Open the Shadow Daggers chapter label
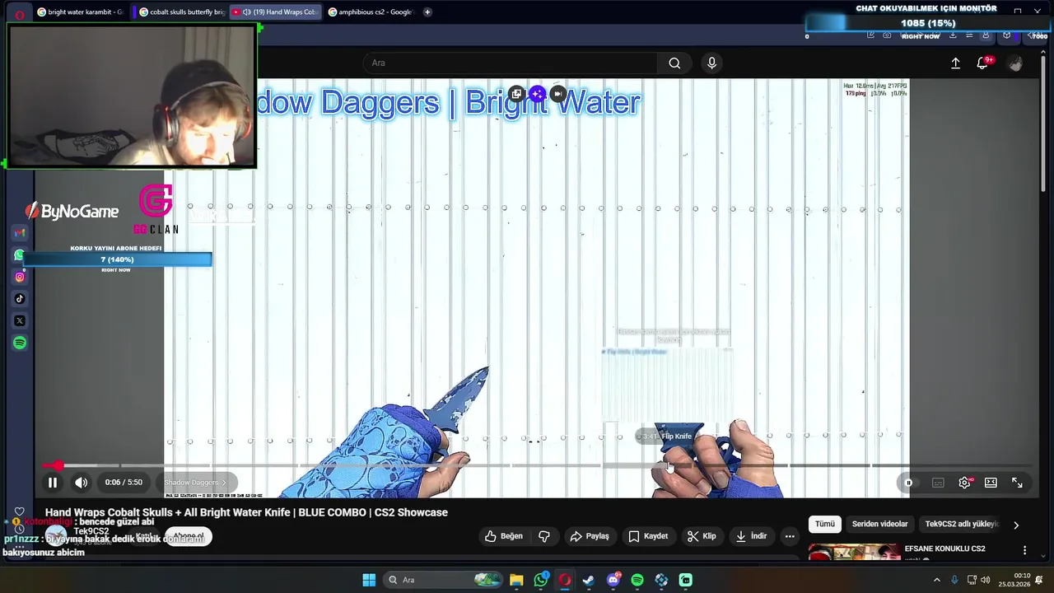Viewport: 1054px width, 593px height. 195,483
